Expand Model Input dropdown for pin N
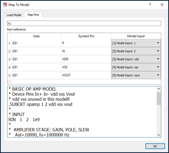Viewport: 169px width, 153px height. pos(136,51)
